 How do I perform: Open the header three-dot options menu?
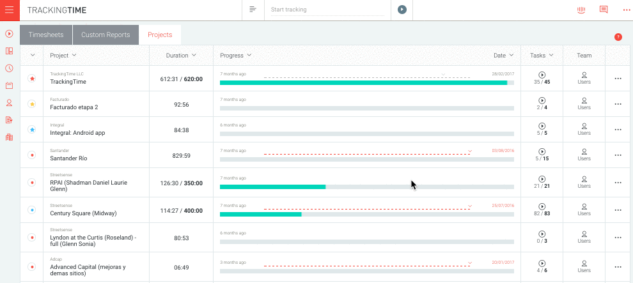click(627, 10)
